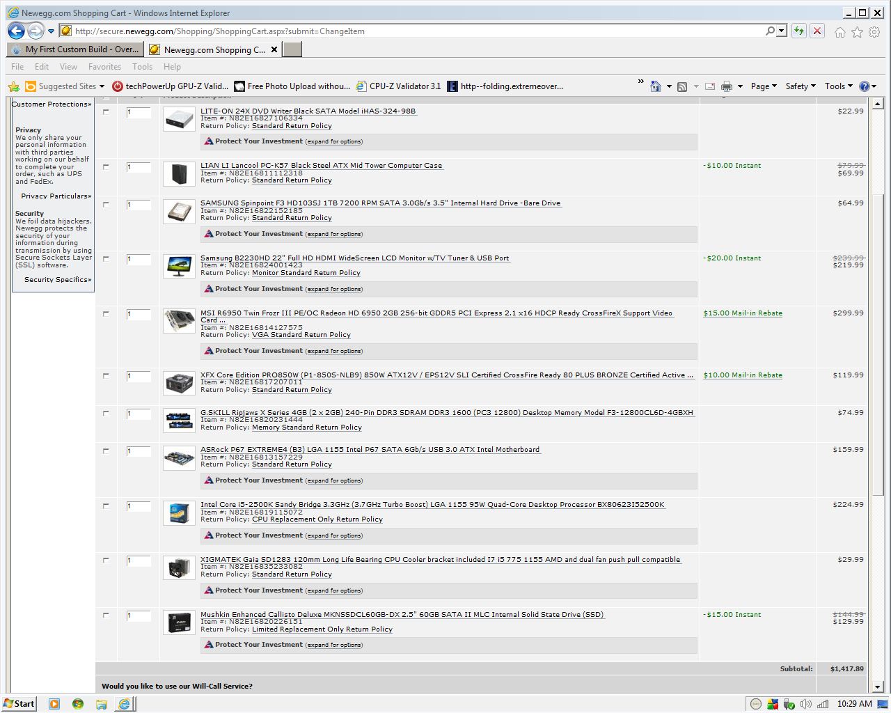Click the Help question mark icon

(x=864, y=86)
